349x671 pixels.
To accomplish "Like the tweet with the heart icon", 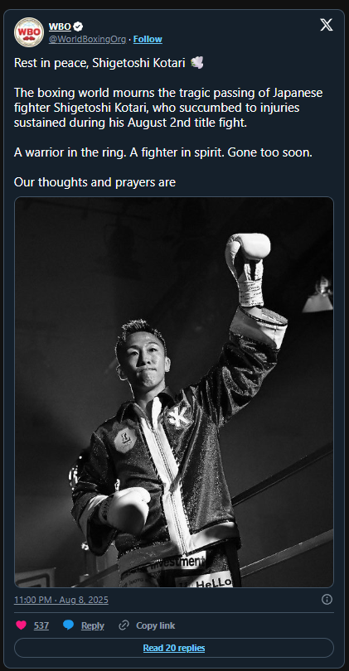I will [x=21, y=625].
